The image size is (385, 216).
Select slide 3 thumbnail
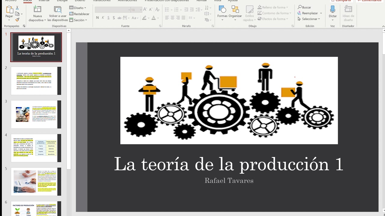(x=36, y=114)
